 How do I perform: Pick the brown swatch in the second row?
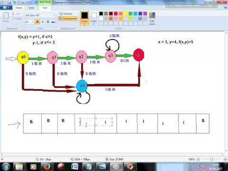pos(111,19)
